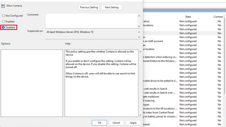Click the 'At least Windows Server 2016, Windows 10' text
Viewport: 226px width, 127px height.
point(70,32)
